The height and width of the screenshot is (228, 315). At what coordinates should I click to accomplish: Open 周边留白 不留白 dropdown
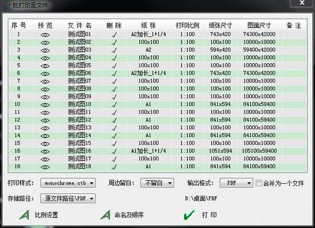tap(157, 183)
